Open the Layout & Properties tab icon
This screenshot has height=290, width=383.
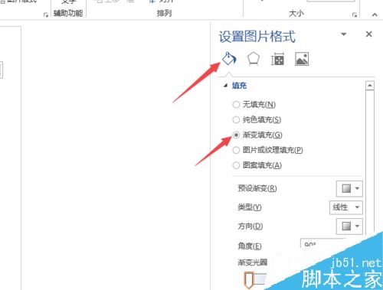pos(277,59)
